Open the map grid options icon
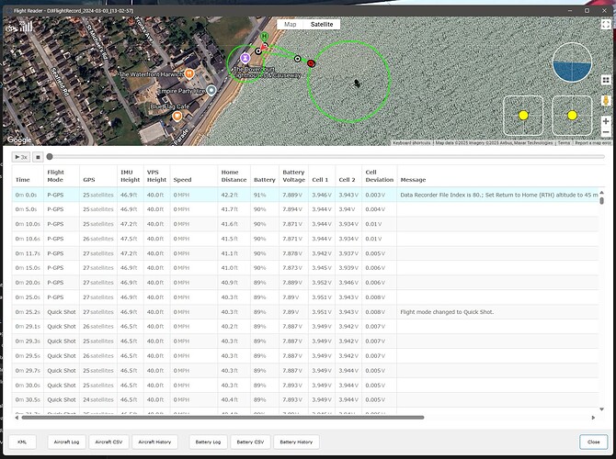The width and height of the screenshot is (616, 459). point(606,80)
